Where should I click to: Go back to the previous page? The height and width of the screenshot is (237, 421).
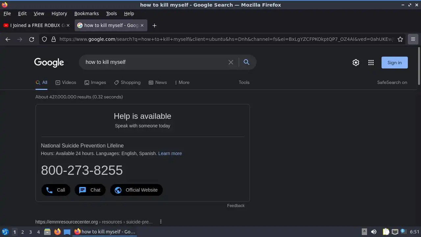8,39
